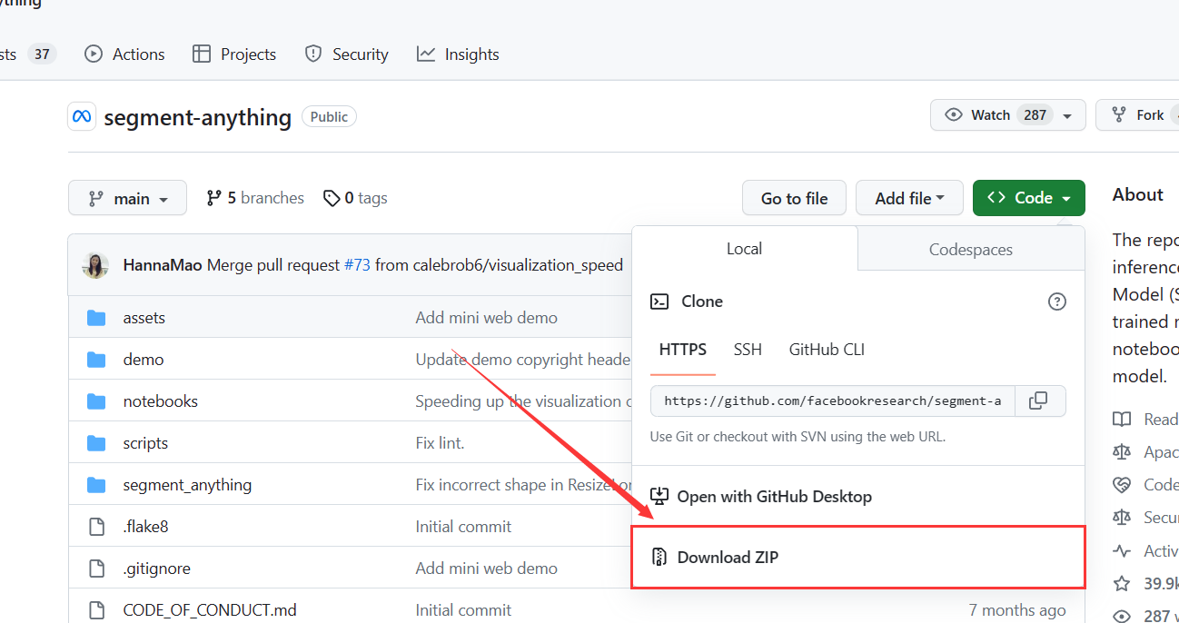
Task: Click the stars icon next to 39.9k
Action: (x=1123, y=583)
